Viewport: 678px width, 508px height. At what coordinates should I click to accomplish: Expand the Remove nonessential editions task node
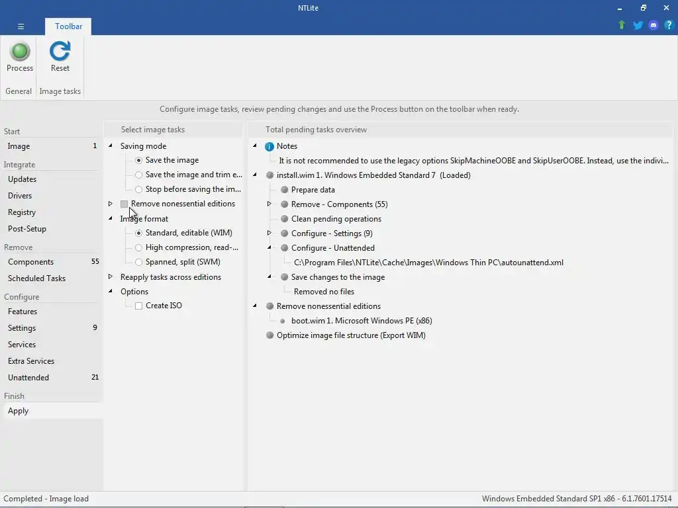[111, 204]
